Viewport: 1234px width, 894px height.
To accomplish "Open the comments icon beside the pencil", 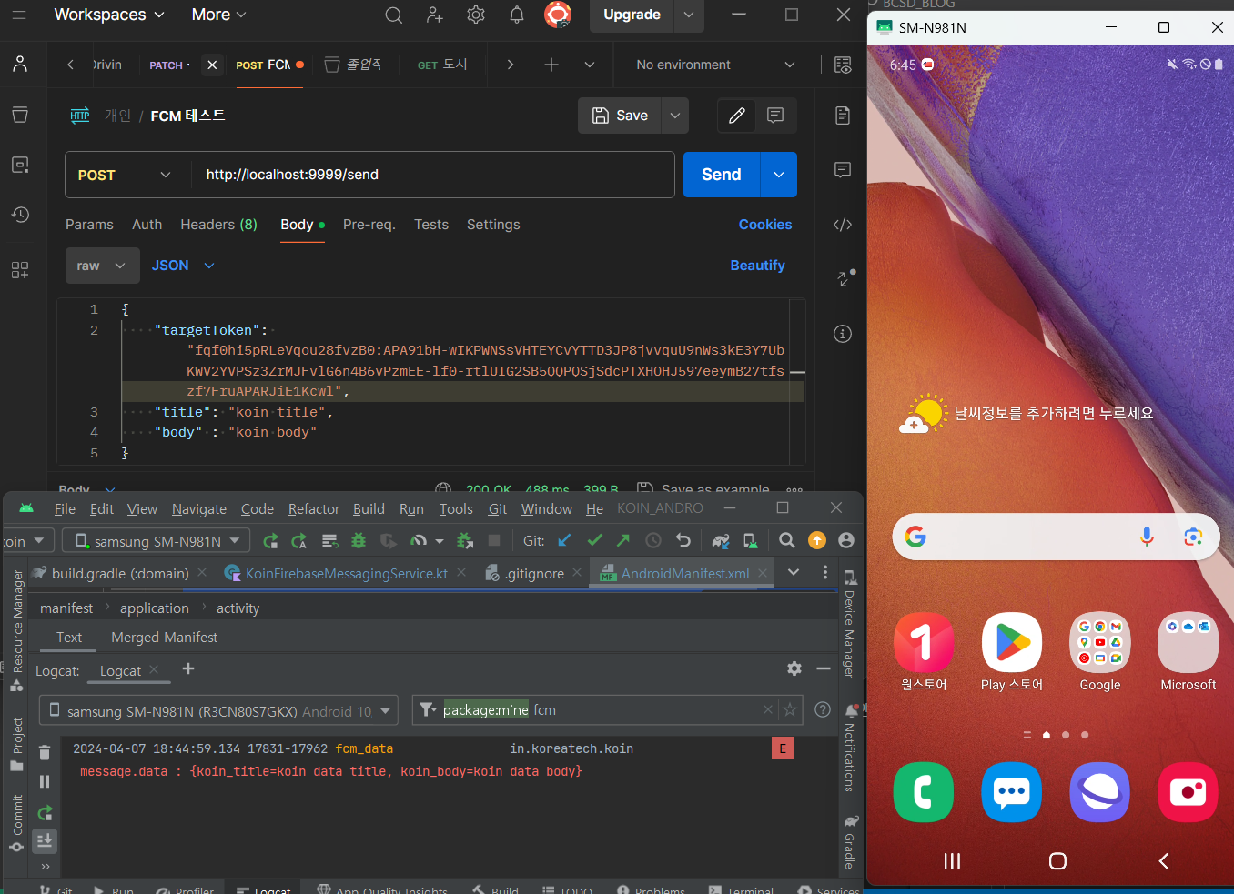I will click(x=775, y=116).
